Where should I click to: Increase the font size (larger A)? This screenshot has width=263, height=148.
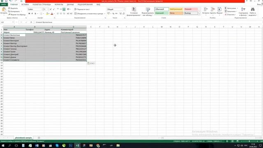coord(51,9)
